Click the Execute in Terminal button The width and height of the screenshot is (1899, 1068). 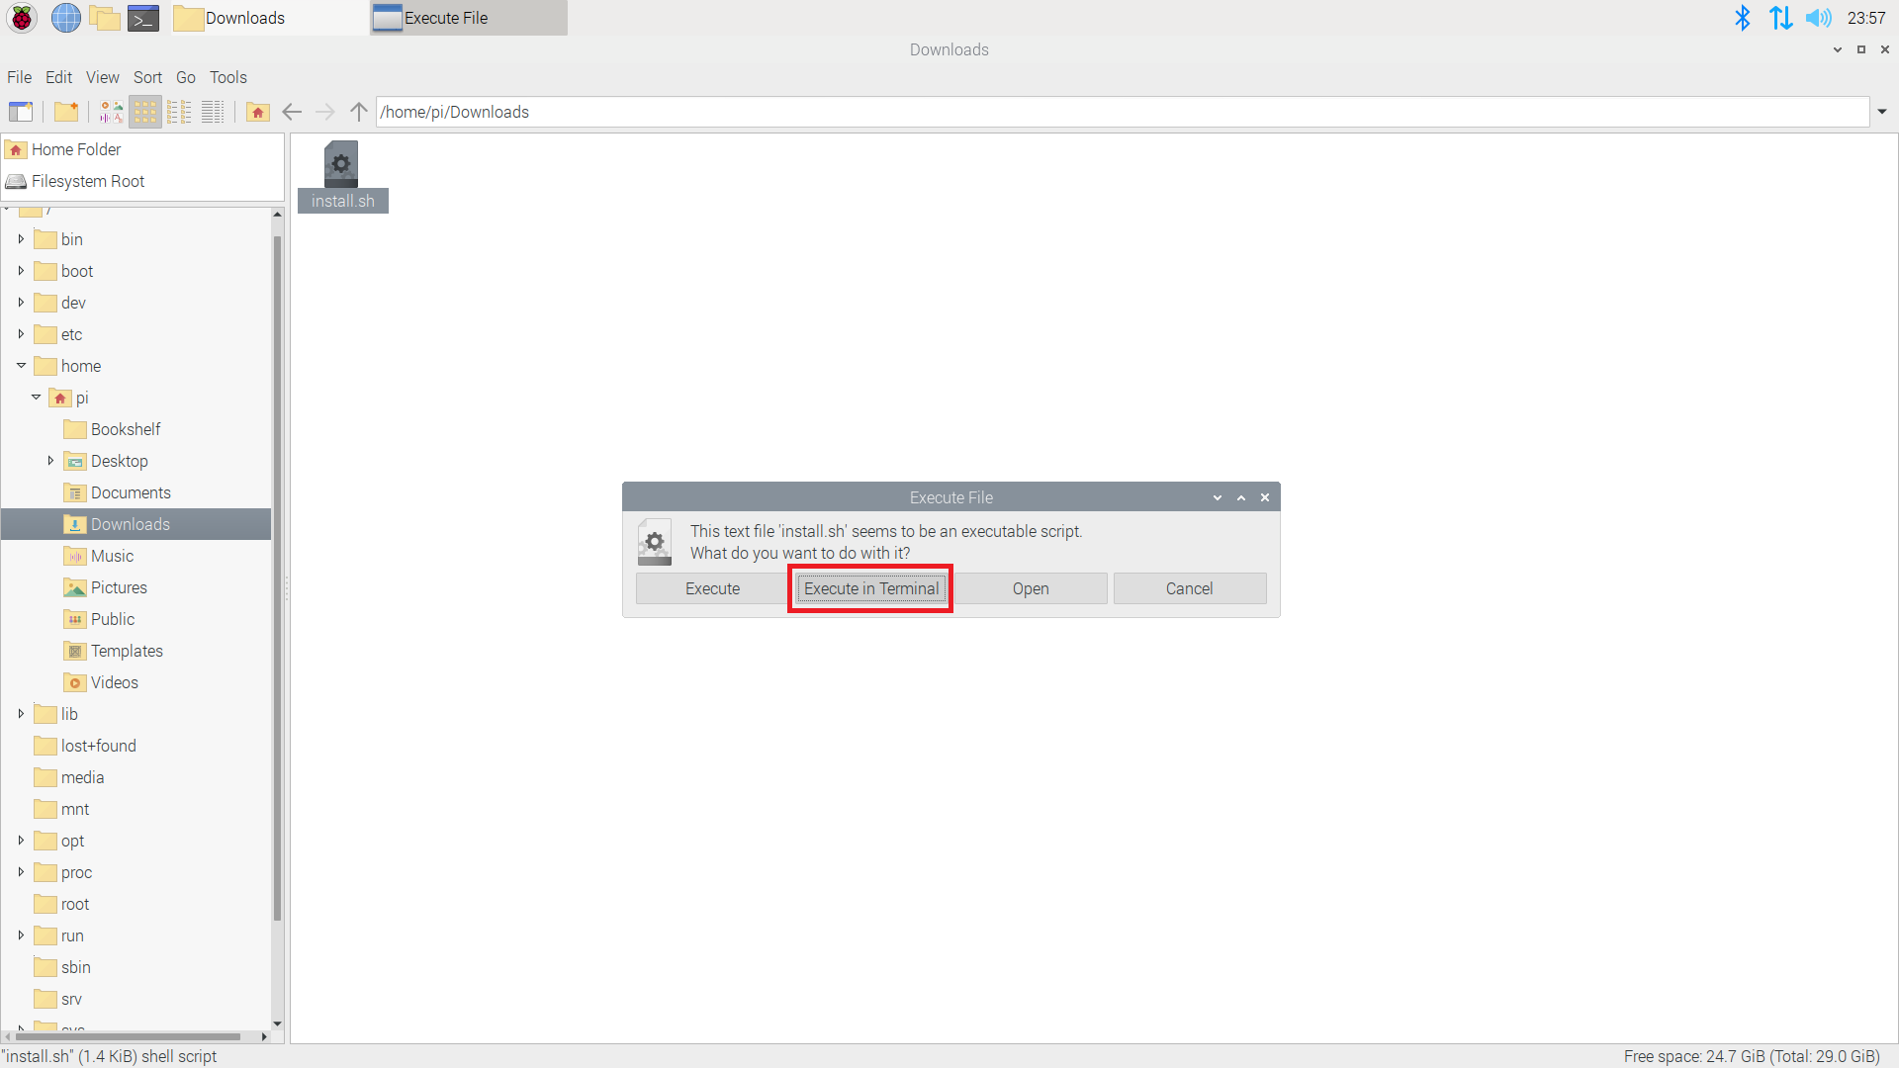(x=870, y=588)
